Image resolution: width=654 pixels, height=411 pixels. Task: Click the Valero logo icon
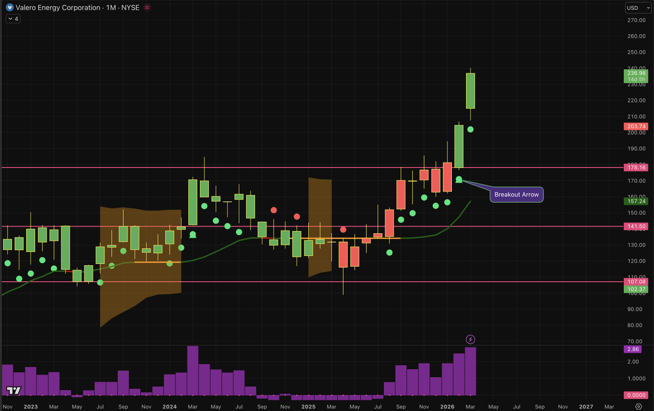(10, 8)
